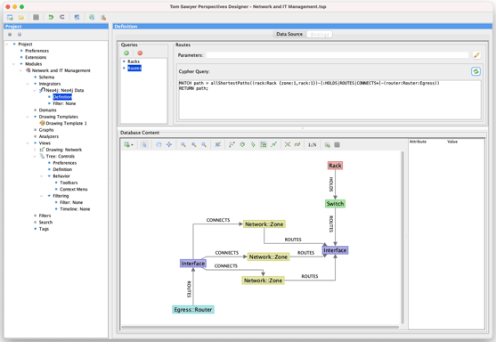The image size is (496, 342).
Task: Collapse the Modules tree node
Action: (x=14, y=64)
